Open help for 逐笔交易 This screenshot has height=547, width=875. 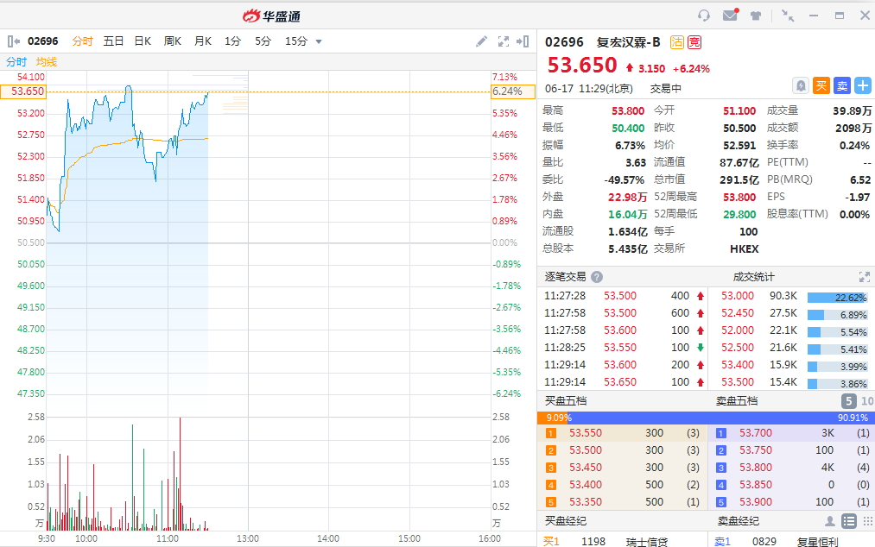pyautogui.click(x=597, y=277)
